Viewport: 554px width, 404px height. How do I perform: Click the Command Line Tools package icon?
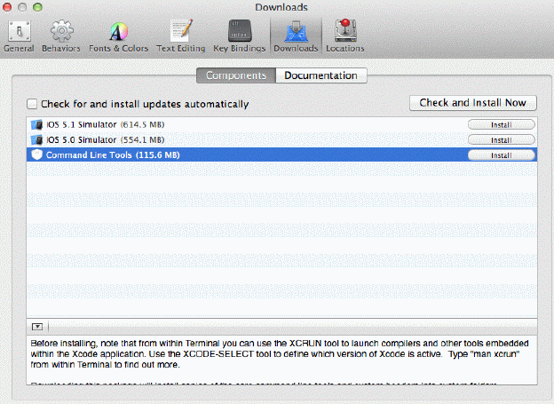[x=36, y=155]
